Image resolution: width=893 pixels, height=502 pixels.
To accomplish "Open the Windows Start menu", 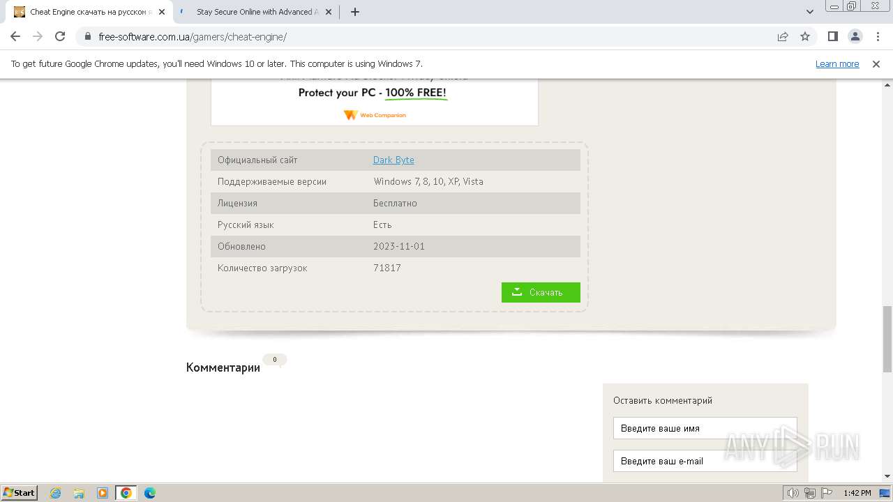I will (19, 493).
